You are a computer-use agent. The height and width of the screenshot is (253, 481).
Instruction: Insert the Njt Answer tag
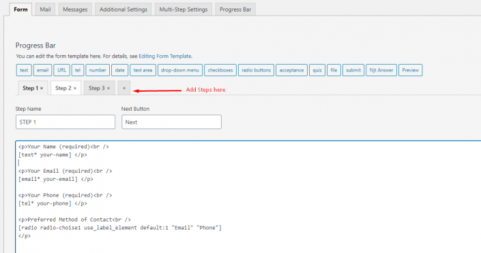[381, 70]
